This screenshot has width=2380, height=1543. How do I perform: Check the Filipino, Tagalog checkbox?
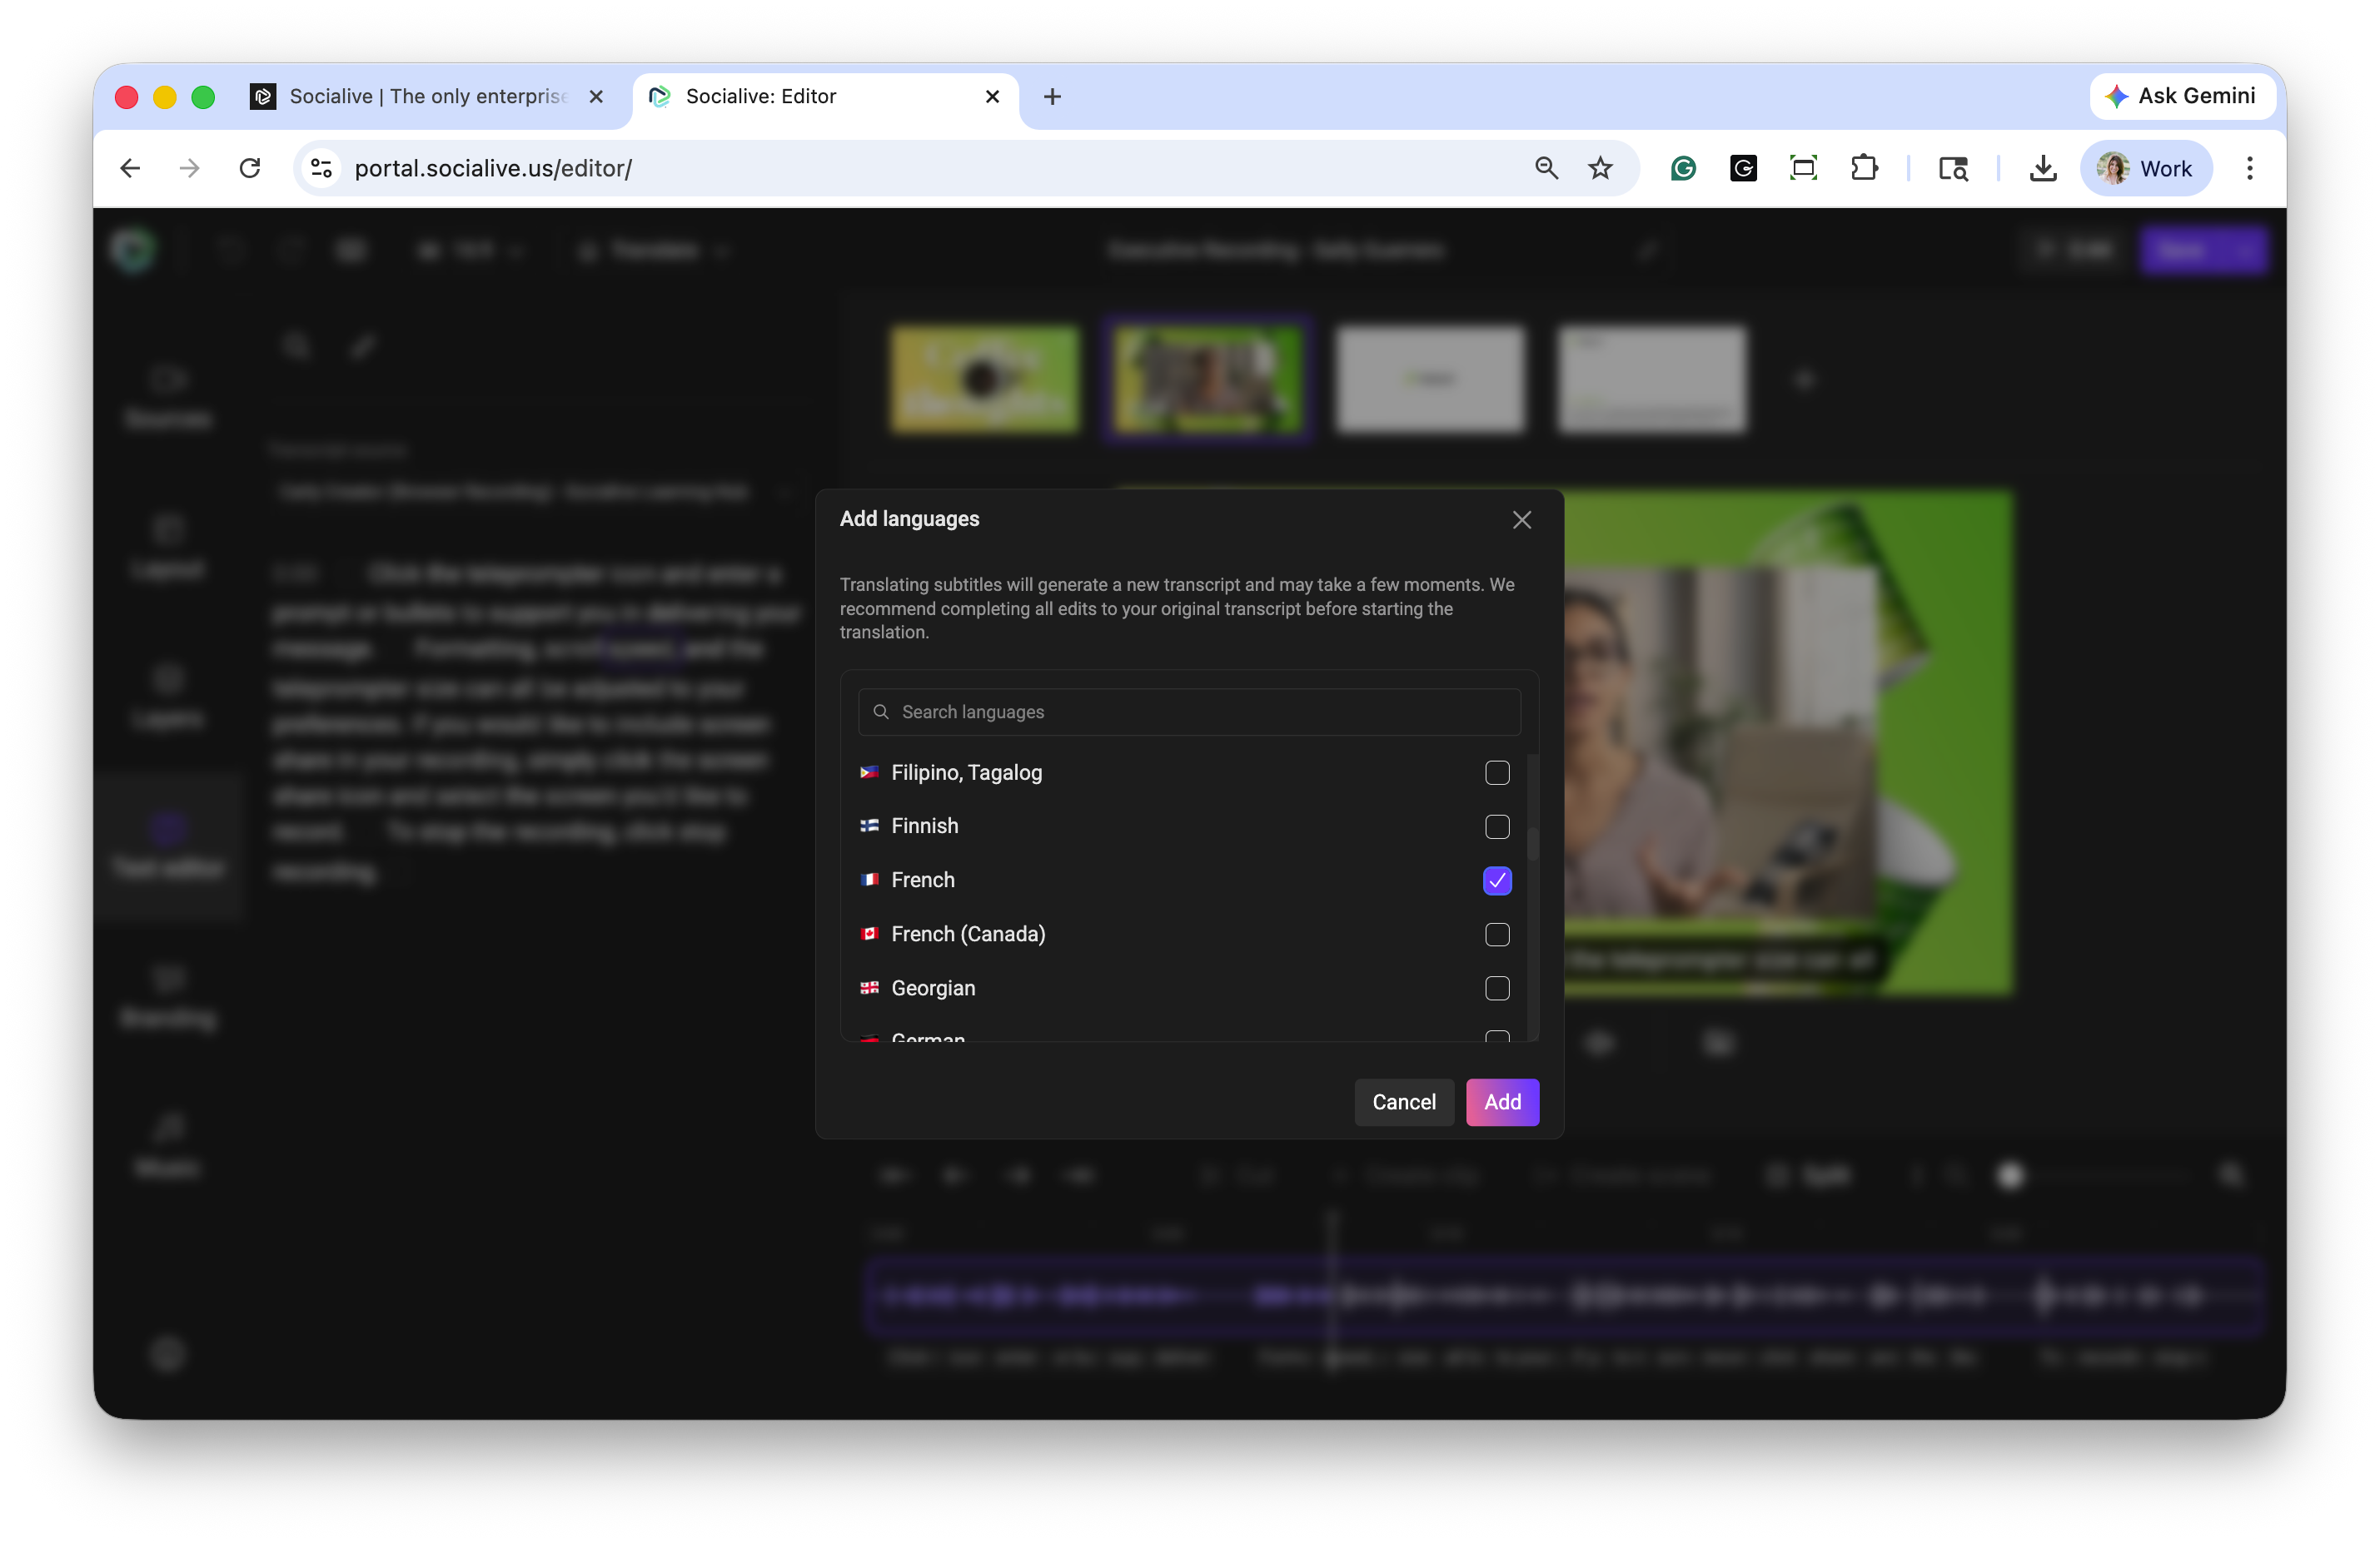[1496, 772]
